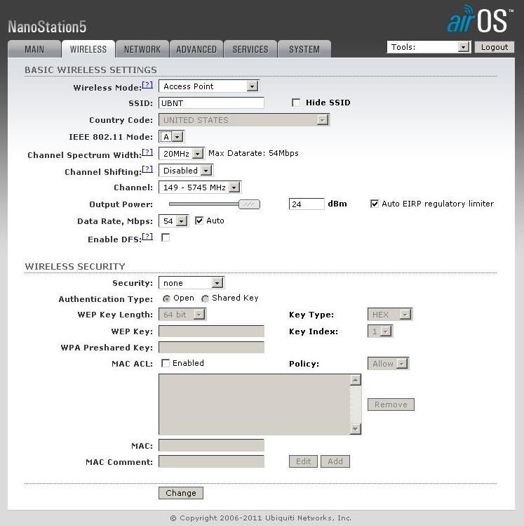
Task: Click the Output Power dBm field
Action: click(x=307, y=204)
